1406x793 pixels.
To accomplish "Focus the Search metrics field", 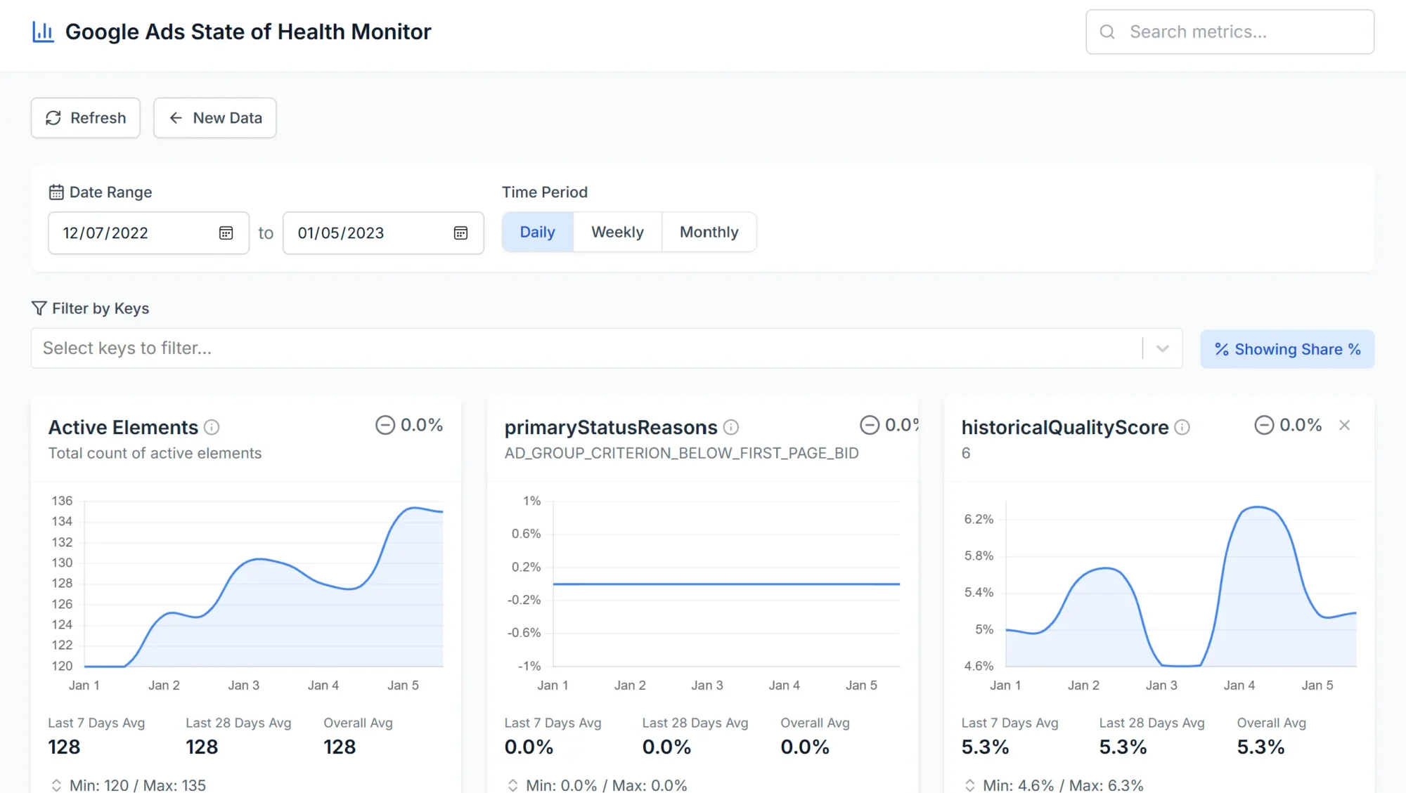I will pyautogui.click(x=1230, y=32).
